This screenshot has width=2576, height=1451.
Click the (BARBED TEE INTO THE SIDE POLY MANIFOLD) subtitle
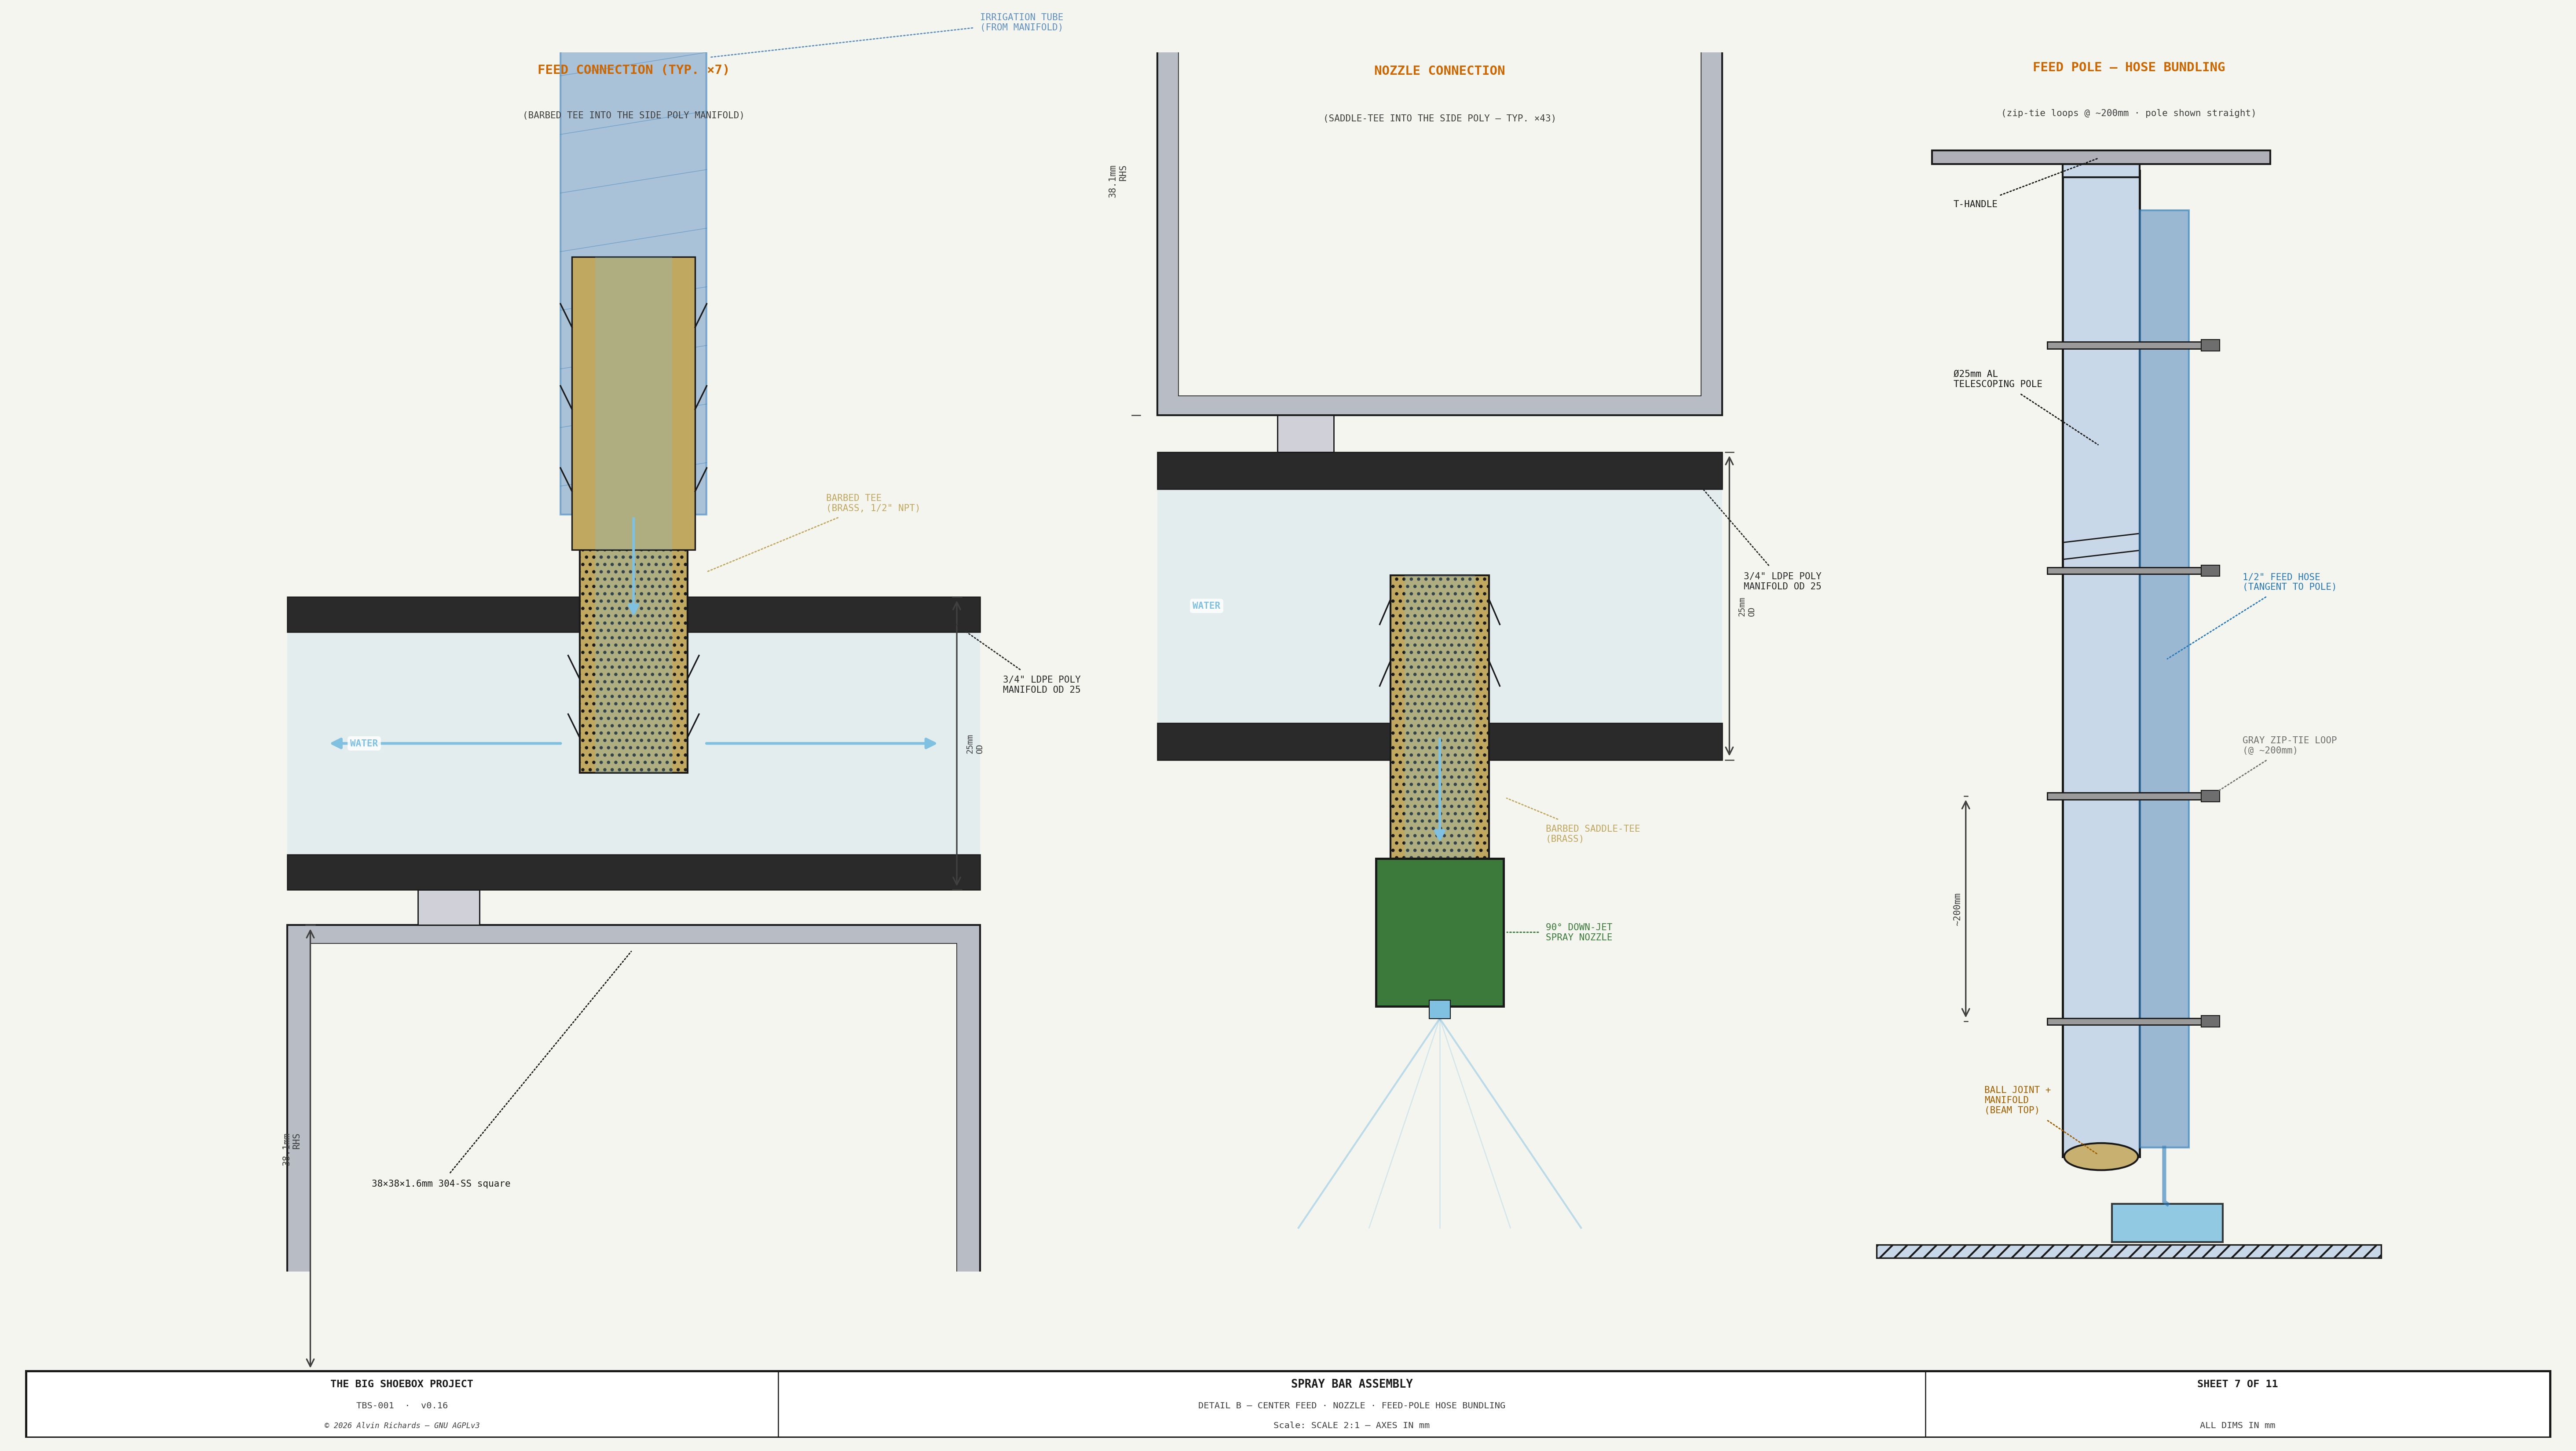point(633,115)
